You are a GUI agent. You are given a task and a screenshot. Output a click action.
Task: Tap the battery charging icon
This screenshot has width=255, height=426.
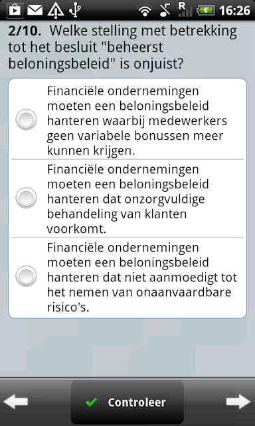coord(206,11)
